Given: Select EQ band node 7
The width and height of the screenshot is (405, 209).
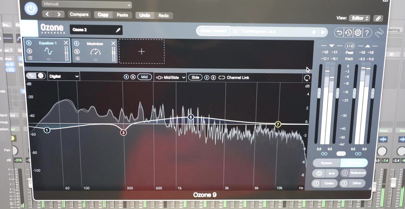Looking at the screenshot, I should tap(278, 124).
